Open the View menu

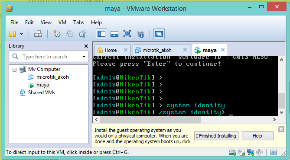point(46,22)
